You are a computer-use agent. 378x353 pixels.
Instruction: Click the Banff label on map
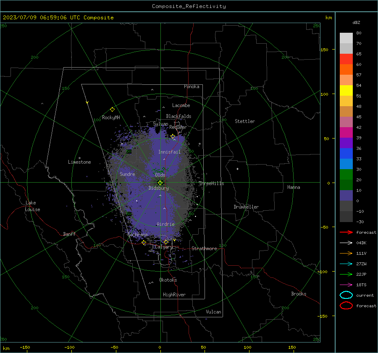pos(69,234)
